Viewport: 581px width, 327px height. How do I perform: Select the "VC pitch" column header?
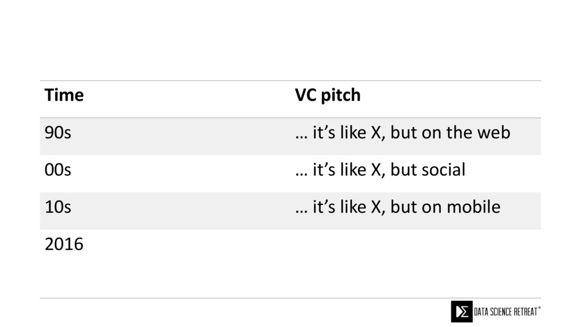327,95
